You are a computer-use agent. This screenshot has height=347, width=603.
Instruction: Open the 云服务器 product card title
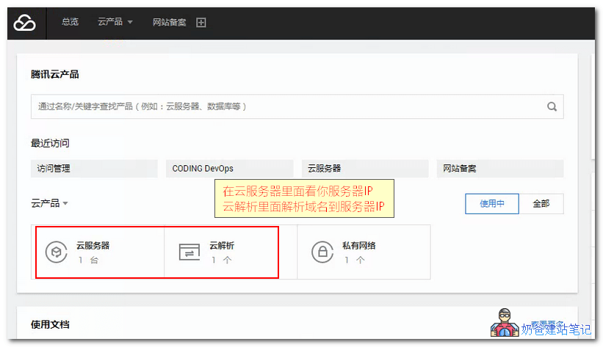coord(93,246)
